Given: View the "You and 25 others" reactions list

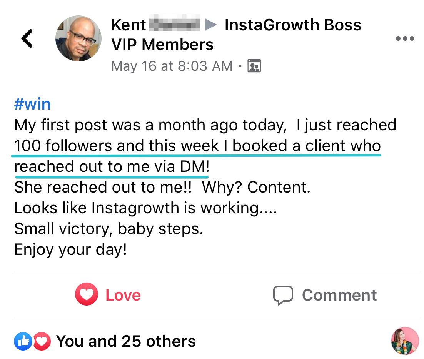Looking at the screenshot, I should (126, 341).
